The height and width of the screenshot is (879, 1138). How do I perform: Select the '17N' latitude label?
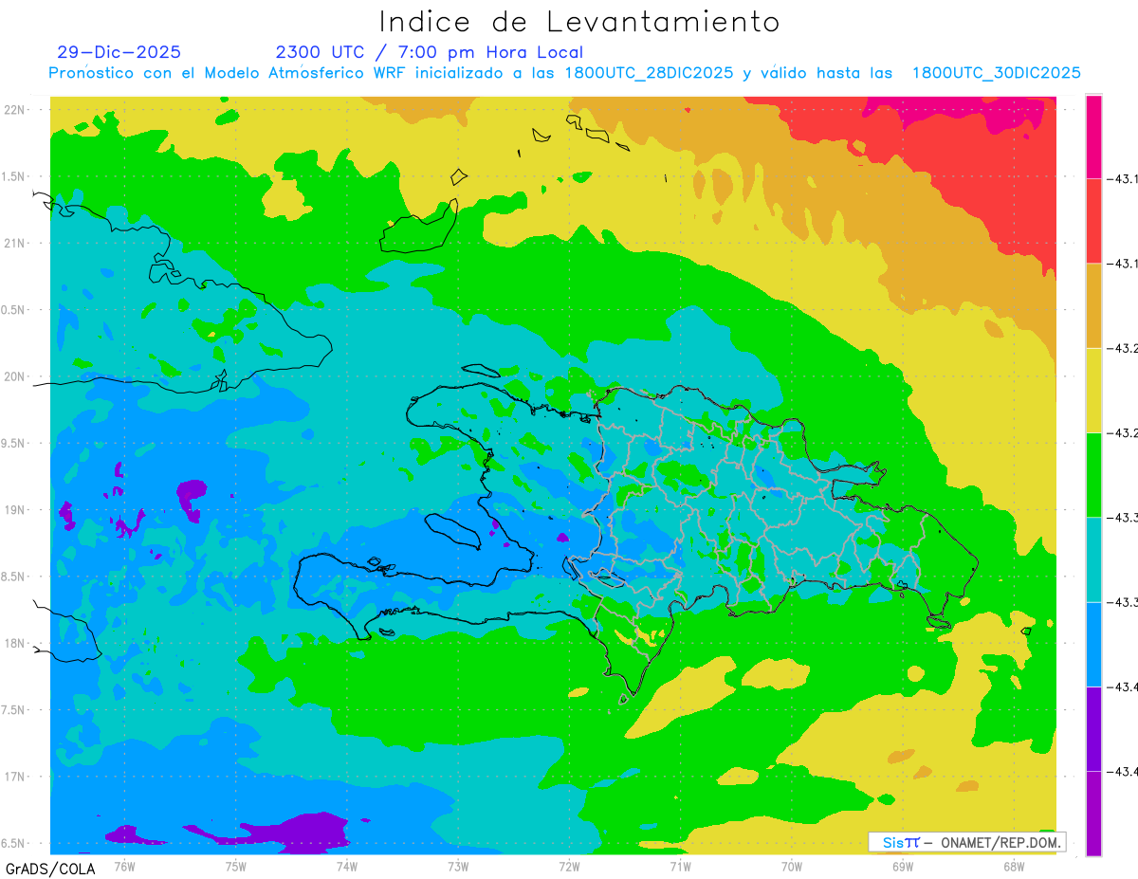16,777
